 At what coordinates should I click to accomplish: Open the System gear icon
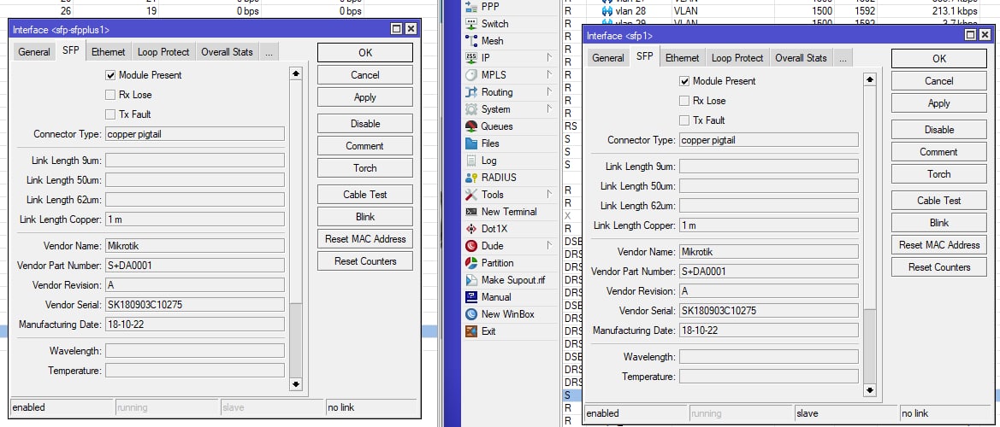(471, 109)
